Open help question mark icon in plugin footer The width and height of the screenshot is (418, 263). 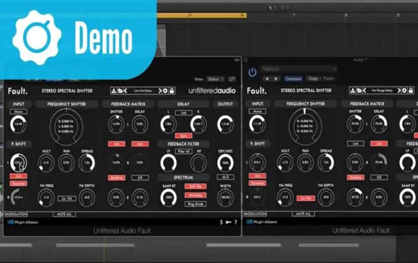(x=236, y=222)
